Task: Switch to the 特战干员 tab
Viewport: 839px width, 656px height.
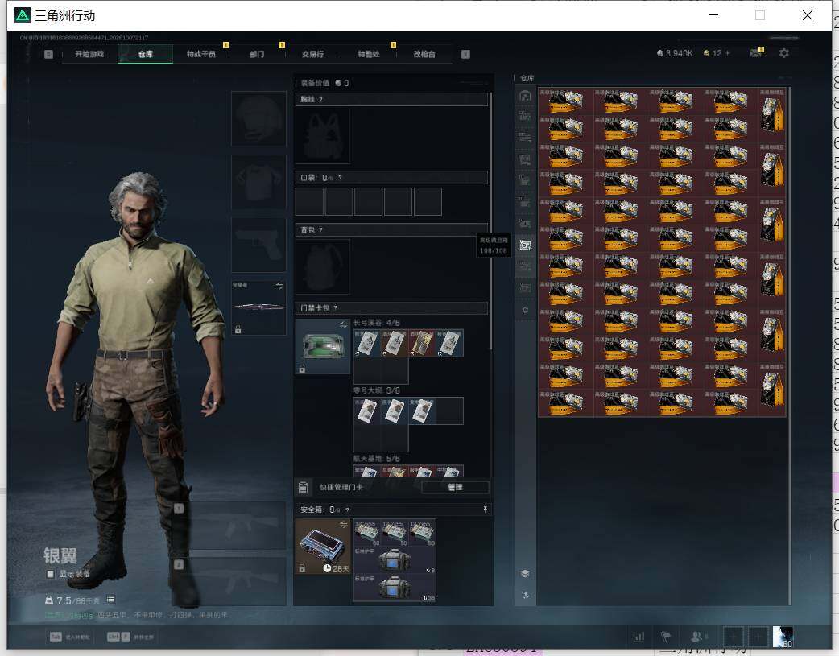Action: point(200,54)
